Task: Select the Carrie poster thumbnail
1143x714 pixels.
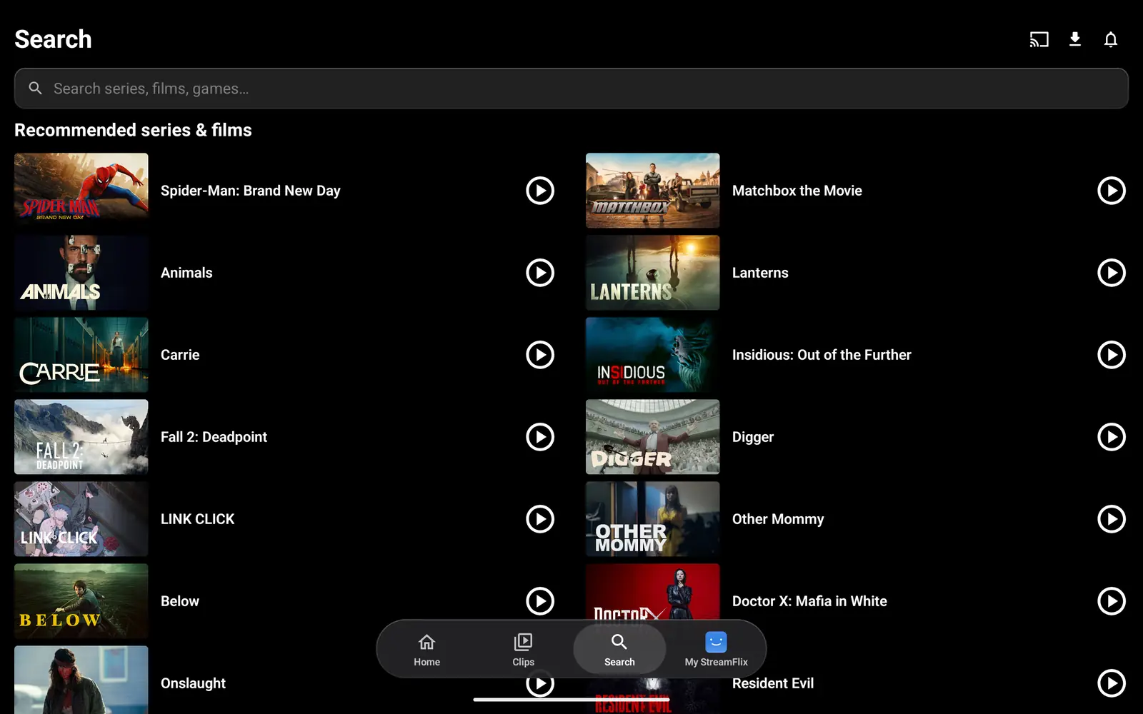Action: 81,355
